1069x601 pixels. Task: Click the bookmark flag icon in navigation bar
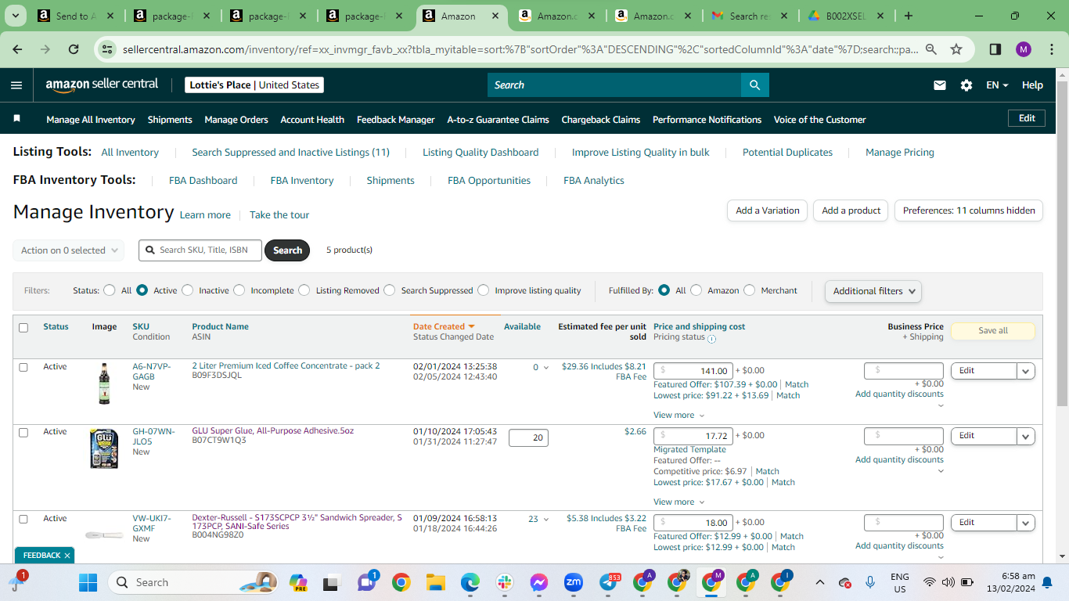pyautogui.click(x=17, y=119)
